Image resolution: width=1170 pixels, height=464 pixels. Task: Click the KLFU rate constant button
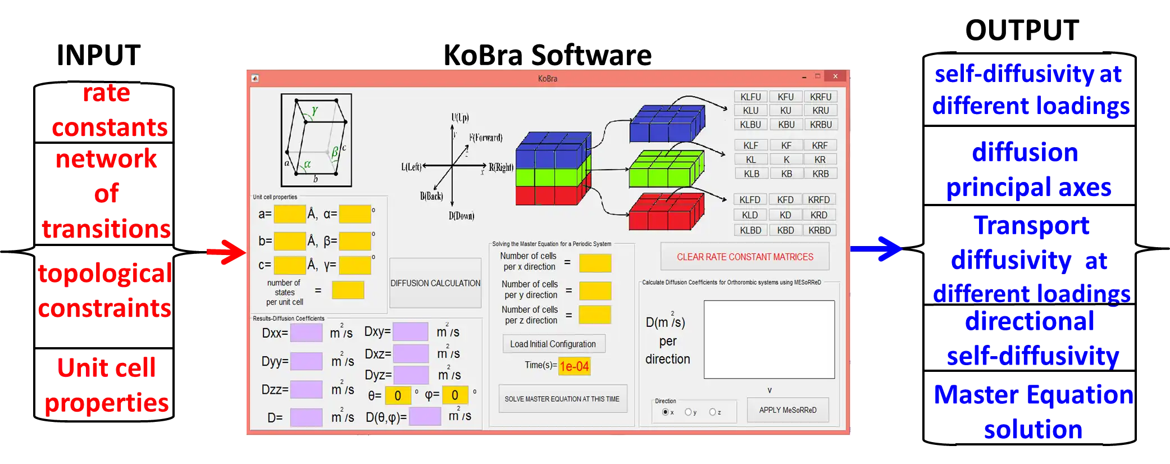(750, 97)
